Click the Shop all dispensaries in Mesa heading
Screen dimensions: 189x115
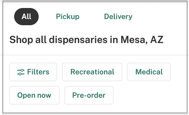[87, 40]
